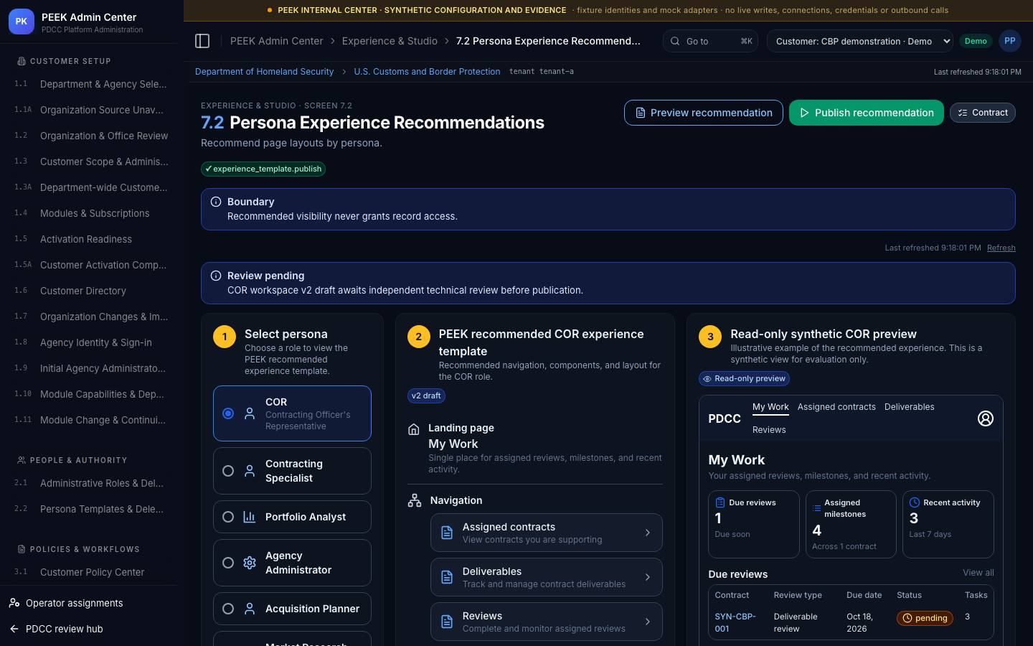Click the pending status badge
This screenshot has width=1033, height=646.
925,618
